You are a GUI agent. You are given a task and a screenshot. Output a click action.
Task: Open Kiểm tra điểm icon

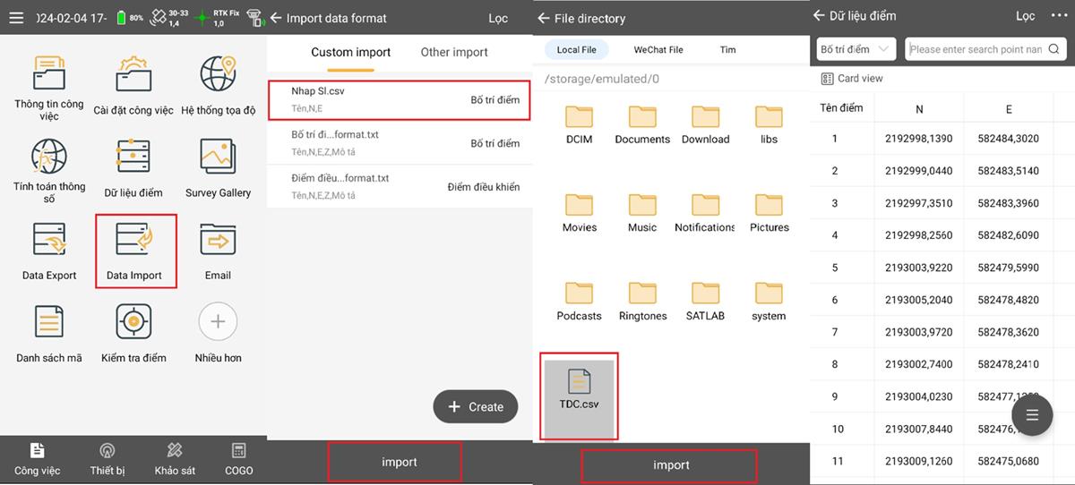[x=133, y=322]
